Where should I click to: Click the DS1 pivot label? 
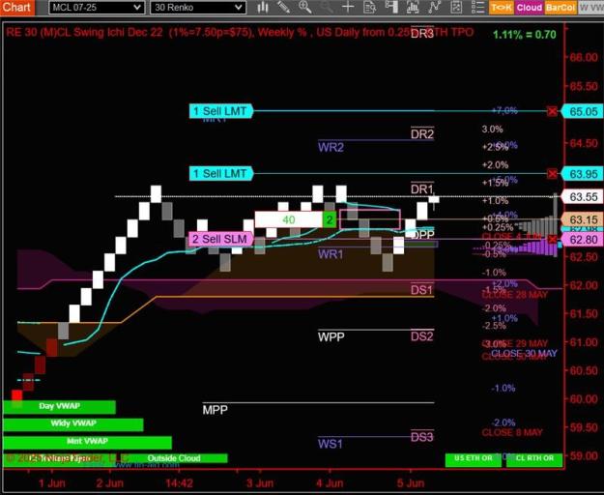click(422, 290)
